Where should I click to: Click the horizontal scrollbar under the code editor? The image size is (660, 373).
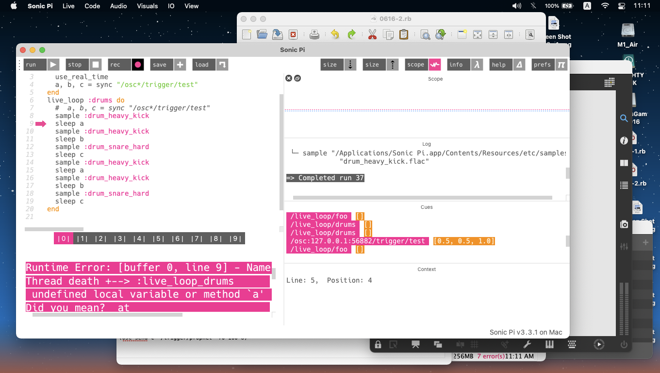pos(54,229)
